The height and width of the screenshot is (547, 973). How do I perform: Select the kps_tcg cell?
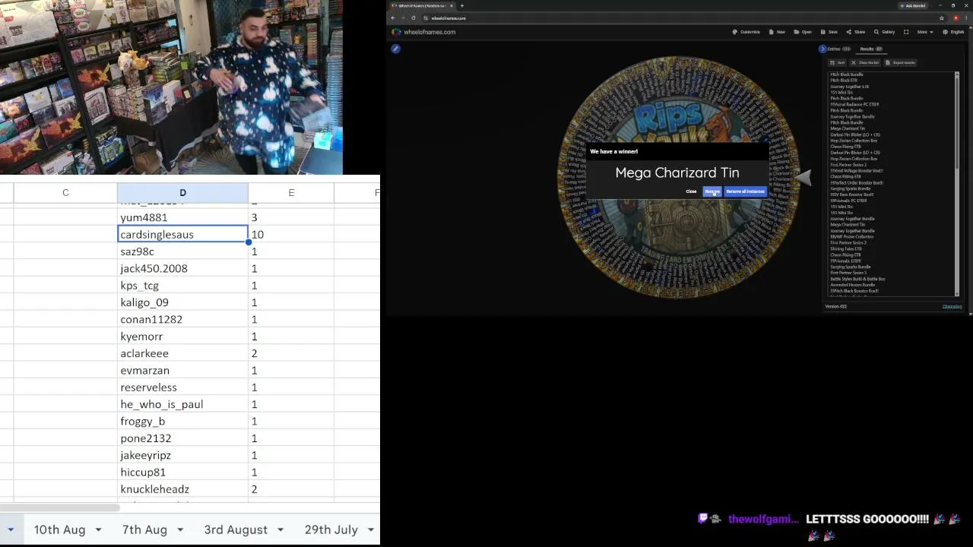tap(182, 286)
